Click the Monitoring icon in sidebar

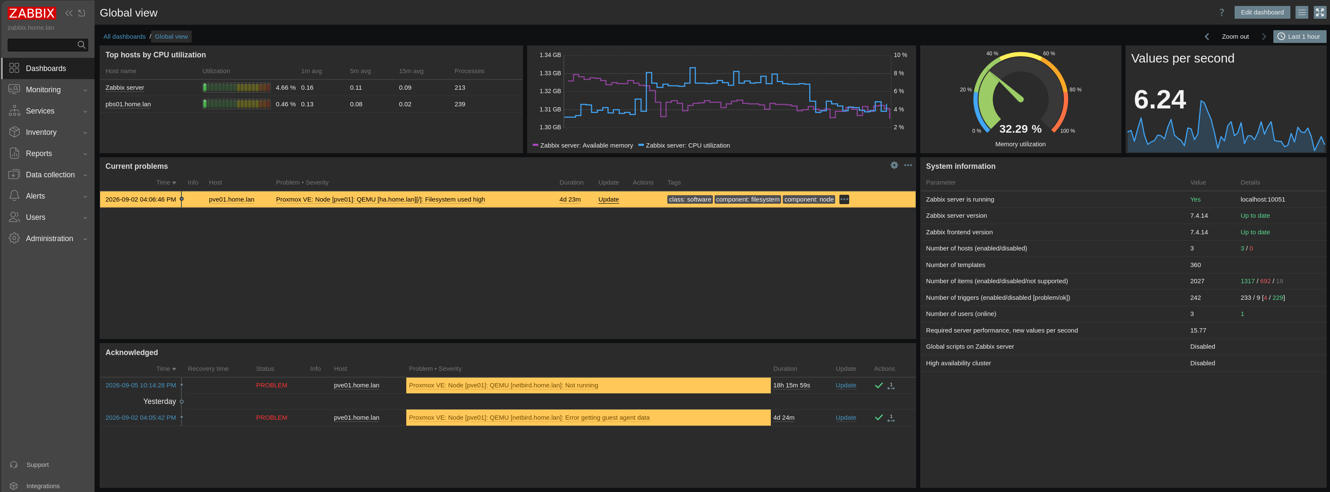click(x=14, y=89)
